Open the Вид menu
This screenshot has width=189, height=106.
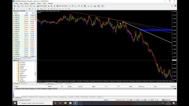pos(21,3)
